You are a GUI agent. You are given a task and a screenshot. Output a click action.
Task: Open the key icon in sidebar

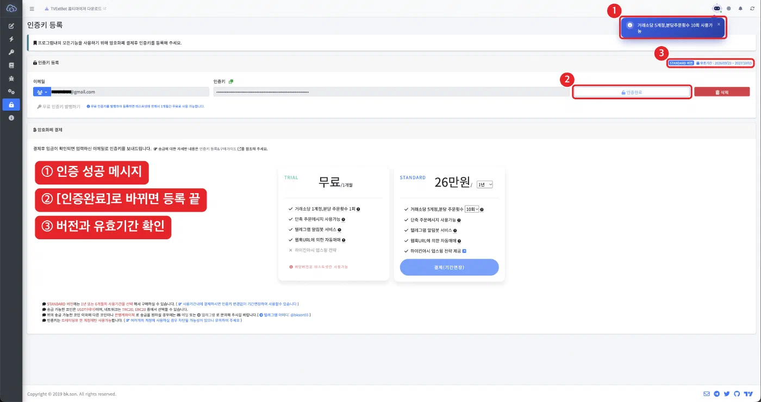tap(11, 52)
